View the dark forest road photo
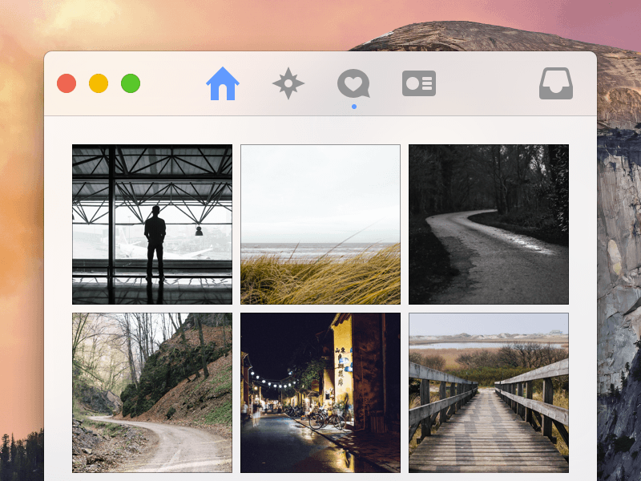Viewport: 641px width, 481px height. coord(489,224)
